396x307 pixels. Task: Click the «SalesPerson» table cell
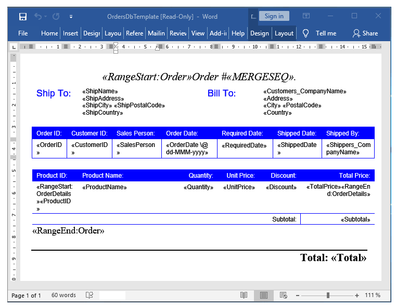[x=137, y=149]
